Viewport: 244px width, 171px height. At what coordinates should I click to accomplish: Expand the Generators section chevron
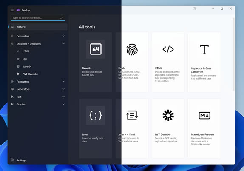pos(63,89)
